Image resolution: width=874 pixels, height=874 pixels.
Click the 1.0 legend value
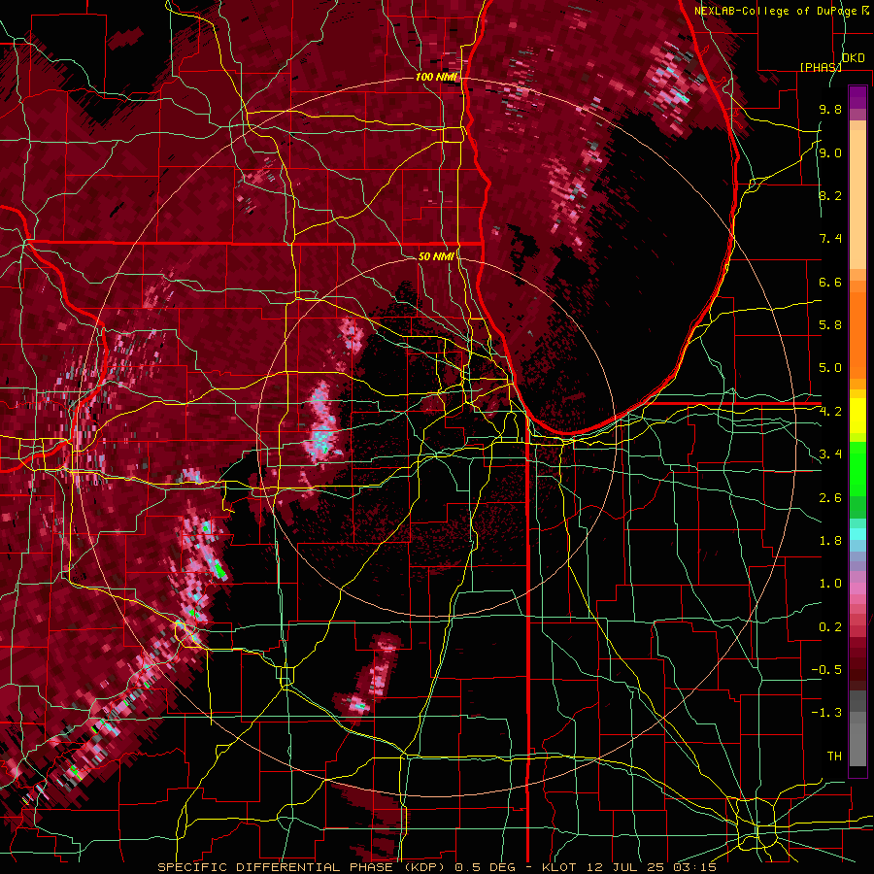(x=830, y=584)
